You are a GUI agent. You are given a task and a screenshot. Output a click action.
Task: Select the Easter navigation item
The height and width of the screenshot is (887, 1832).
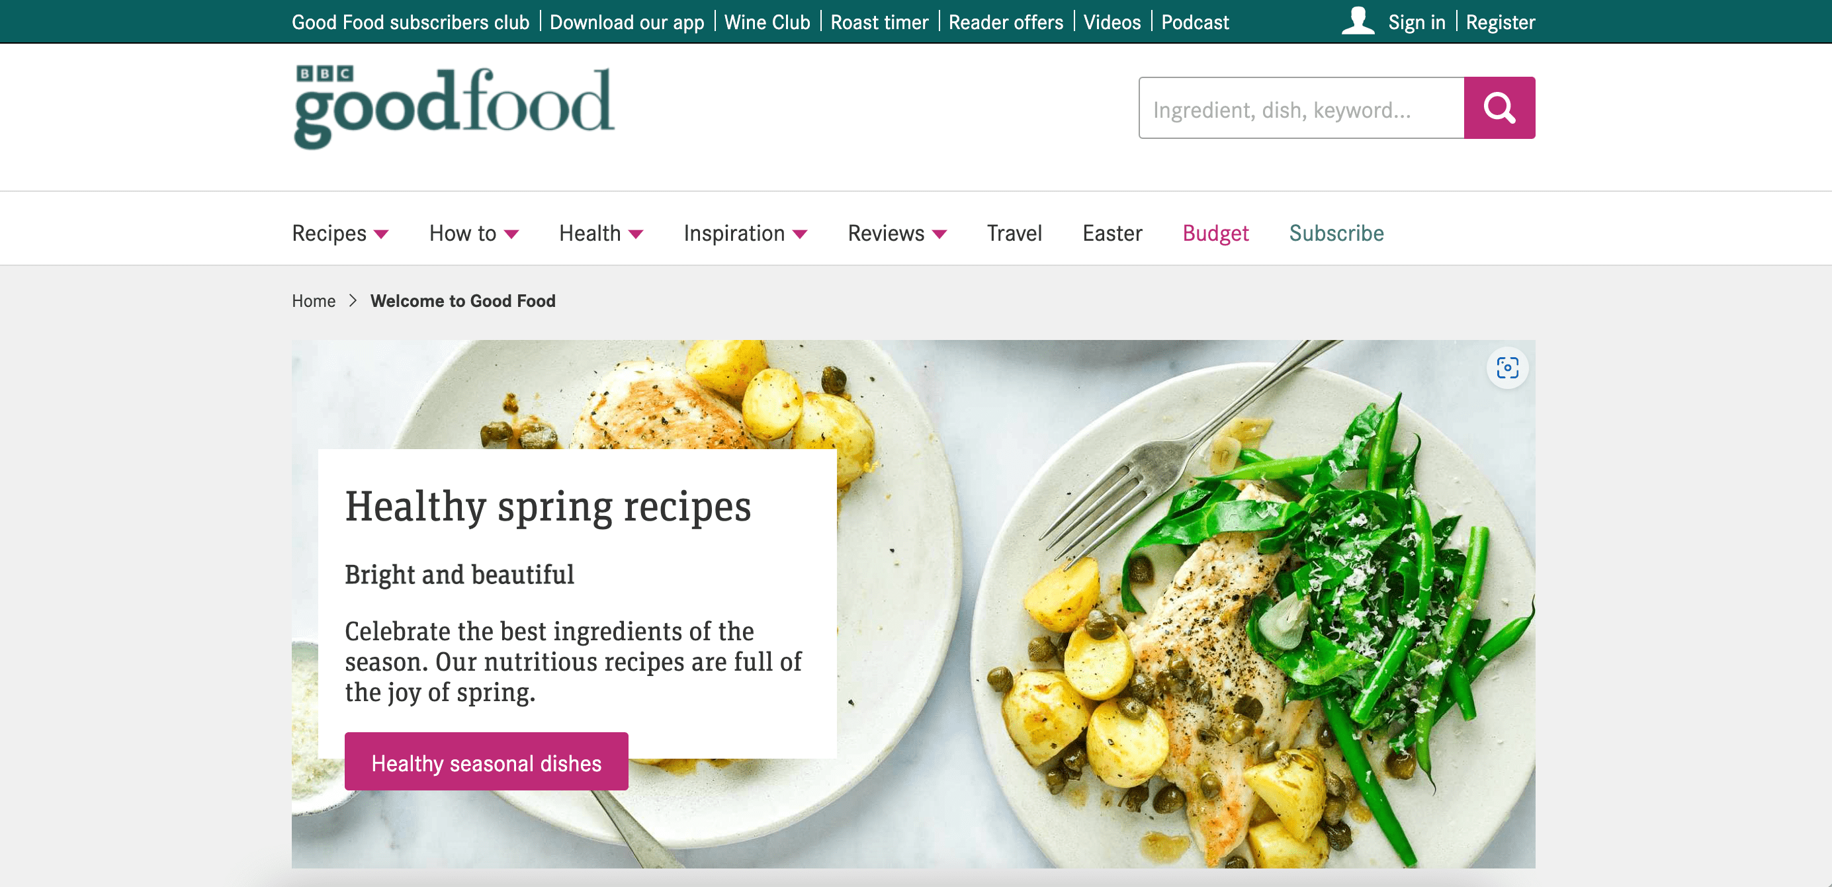pyautogui.click(x=1112, y=233)
